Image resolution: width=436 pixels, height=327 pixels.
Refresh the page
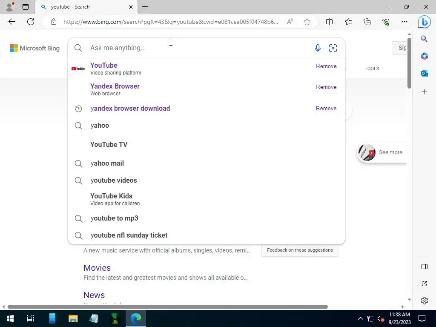point(31,22)
